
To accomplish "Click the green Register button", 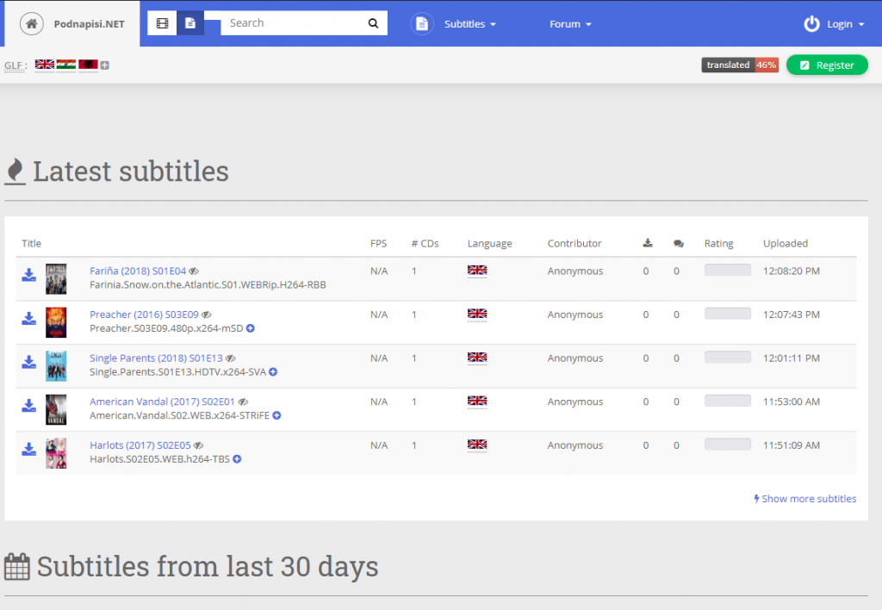I will (x=827, y=65).
